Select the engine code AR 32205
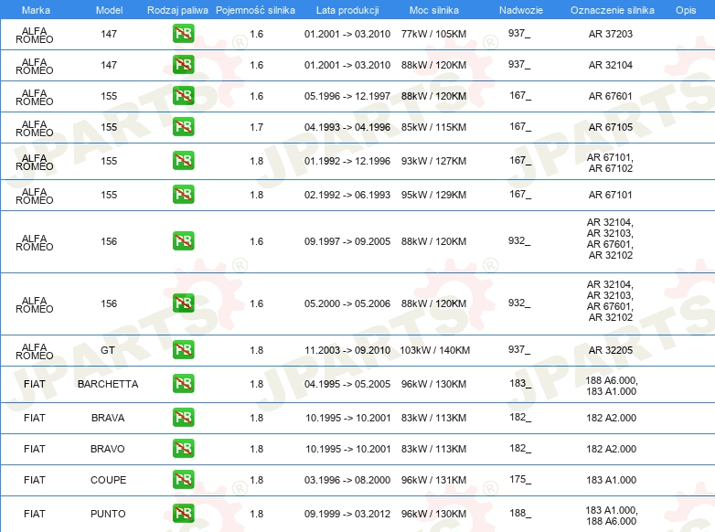The height and width of the screenshot is (532, 715). (x=611, y=350)
